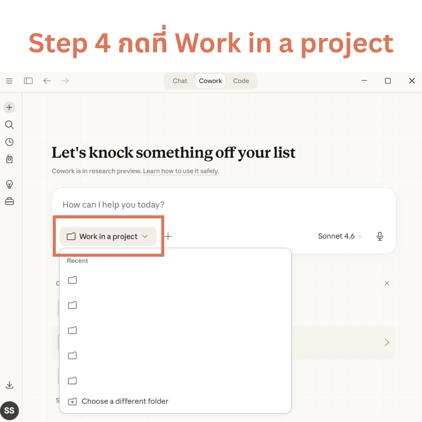Start a new task with plus icon in sidebar

tap(9, 107)
